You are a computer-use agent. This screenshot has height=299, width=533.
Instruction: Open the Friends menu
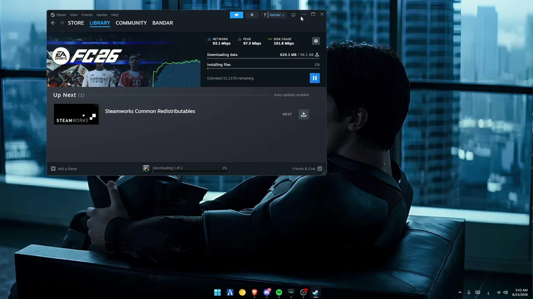coord(87,15)
